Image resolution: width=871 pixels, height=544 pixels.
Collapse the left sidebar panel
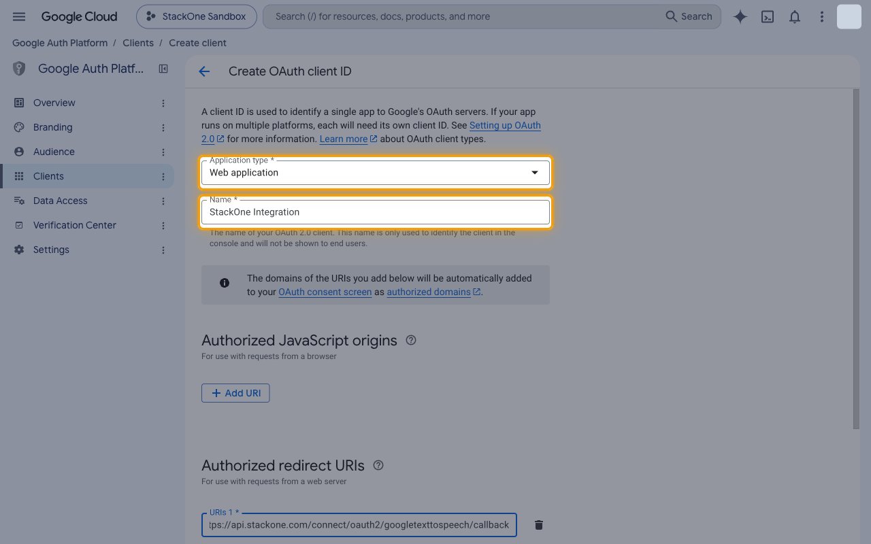pos(163,69)
